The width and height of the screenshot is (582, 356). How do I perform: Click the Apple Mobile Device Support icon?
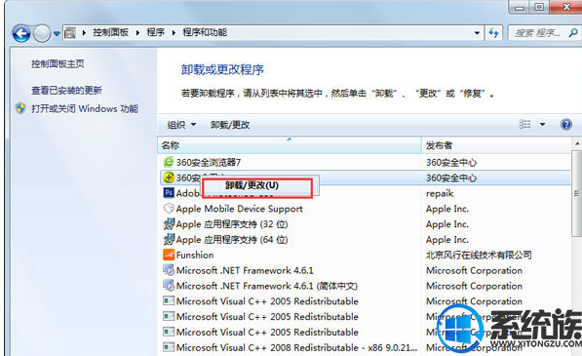tap(169, 209)
